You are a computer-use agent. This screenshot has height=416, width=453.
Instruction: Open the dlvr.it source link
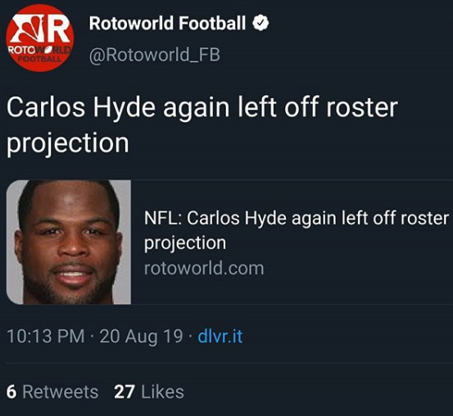click(220, 337)
